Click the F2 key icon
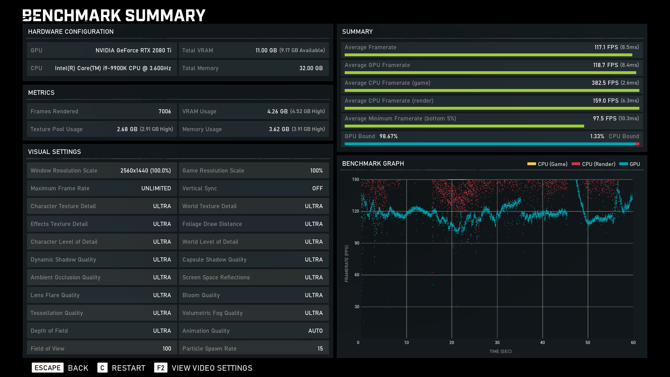 pos(160,368)
